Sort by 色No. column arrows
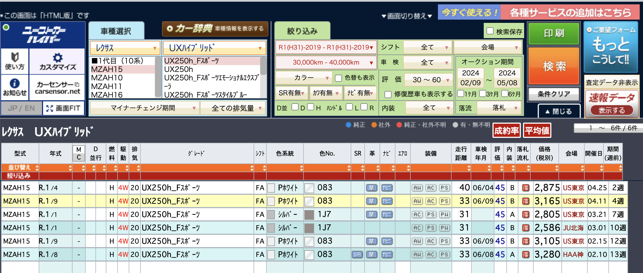 point(349,168)
